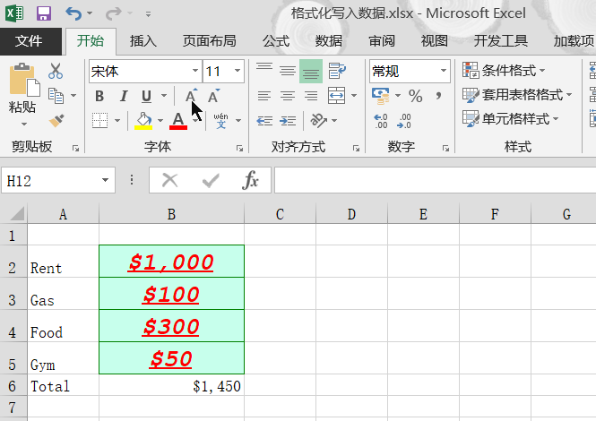
Task: Click inside the formula bar
Action: click(435, 180)
